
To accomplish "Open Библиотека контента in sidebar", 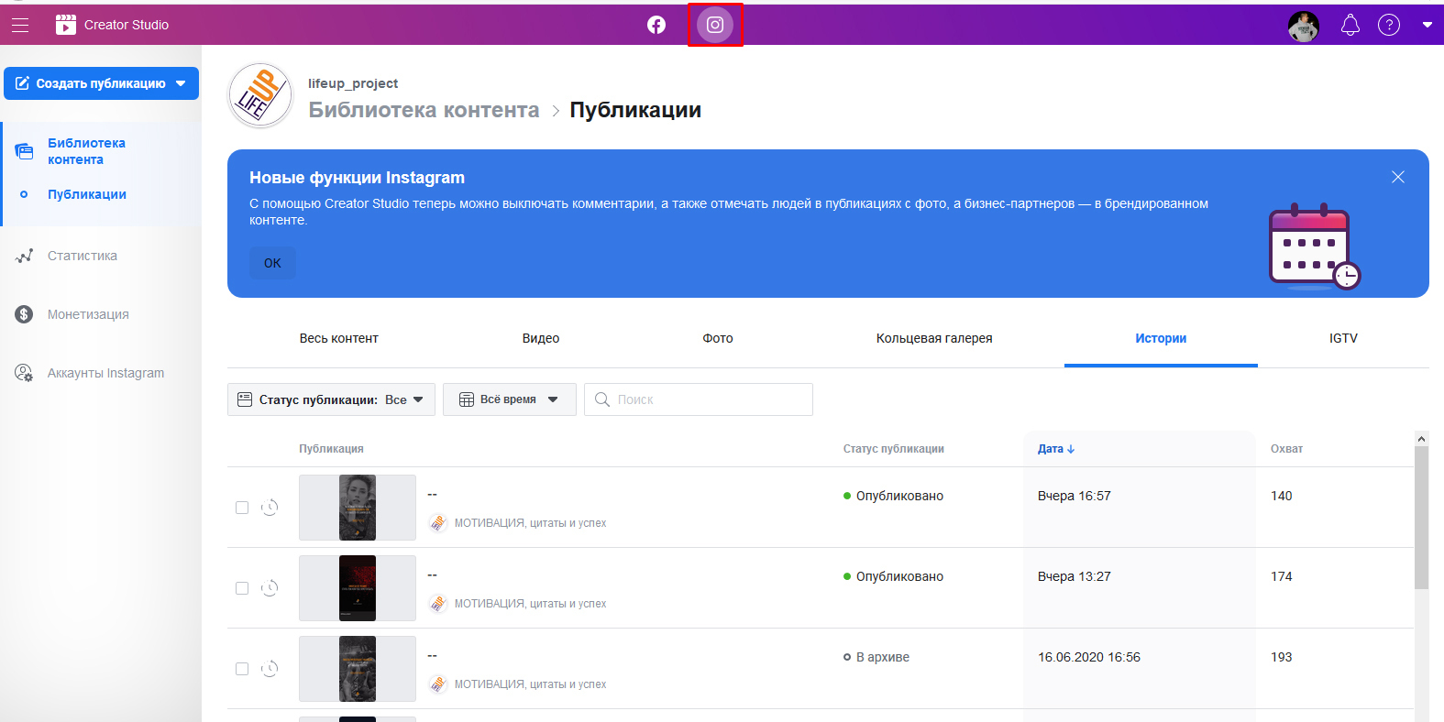I will [x=86, y=151].
